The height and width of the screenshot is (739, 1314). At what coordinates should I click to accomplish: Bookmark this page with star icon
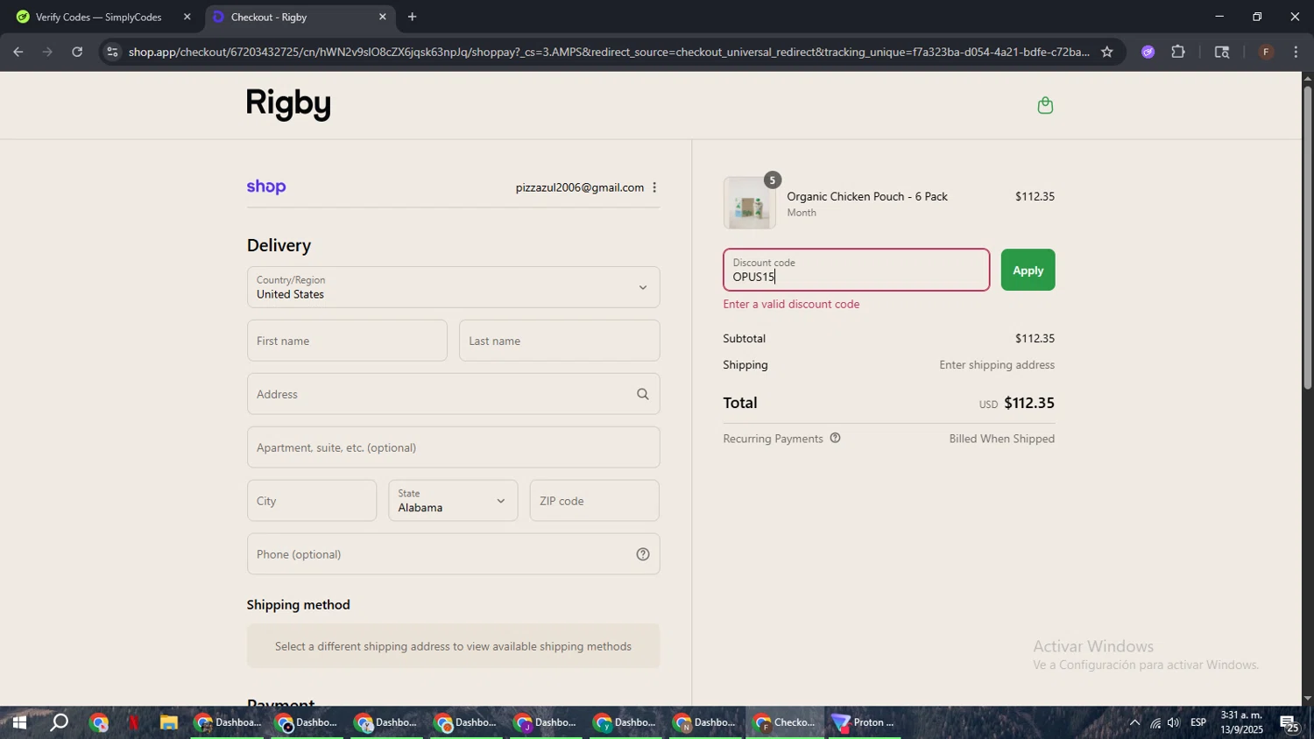tap(1107, 52)
